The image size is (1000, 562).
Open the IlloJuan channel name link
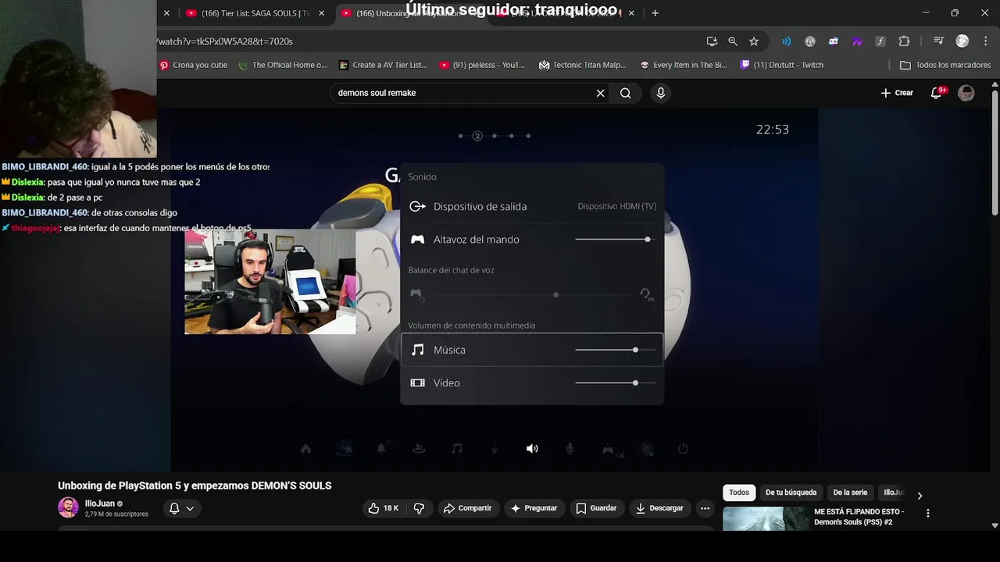click(100, 503)
